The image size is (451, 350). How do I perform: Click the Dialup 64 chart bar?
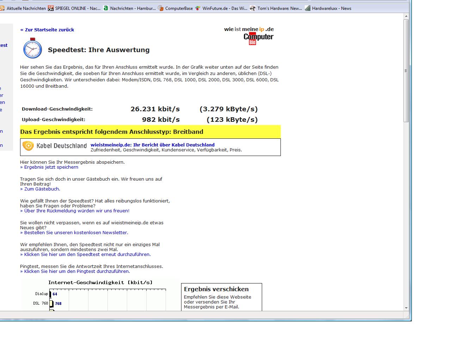(x=50, y=294)
